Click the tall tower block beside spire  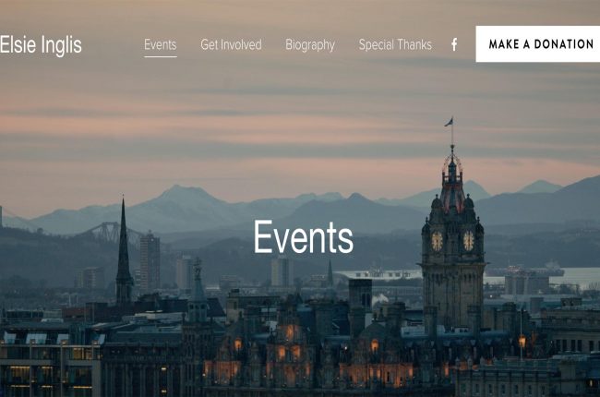[x=150, y=262]
